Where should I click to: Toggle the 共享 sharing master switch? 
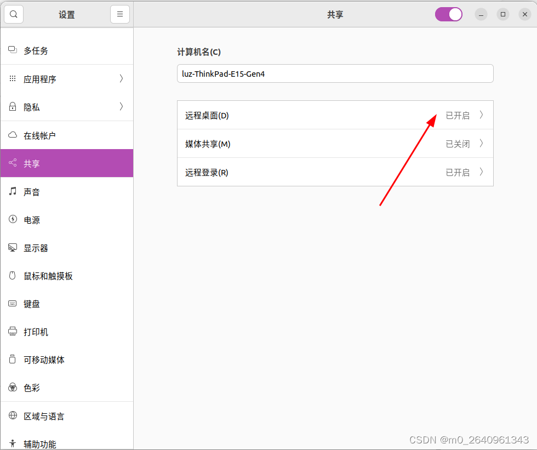449,14
